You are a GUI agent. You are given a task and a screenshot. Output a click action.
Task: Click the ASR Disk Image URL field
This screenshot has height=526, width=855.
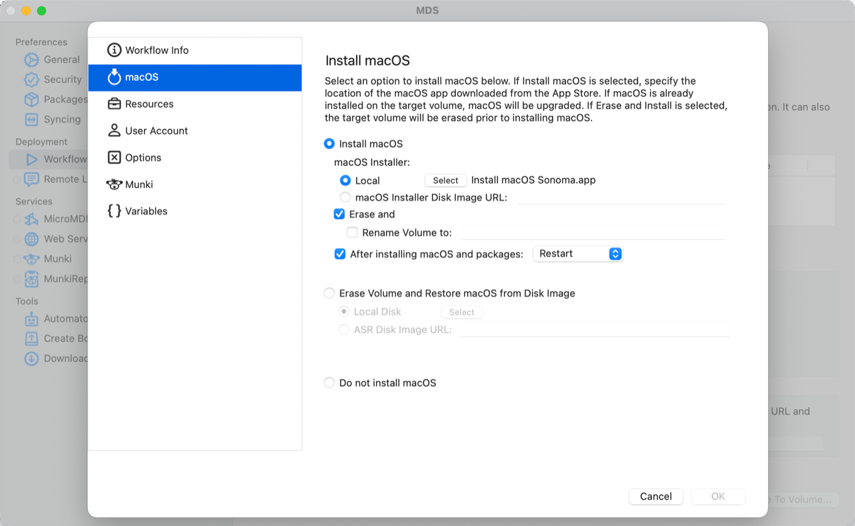tap(595, 329)
